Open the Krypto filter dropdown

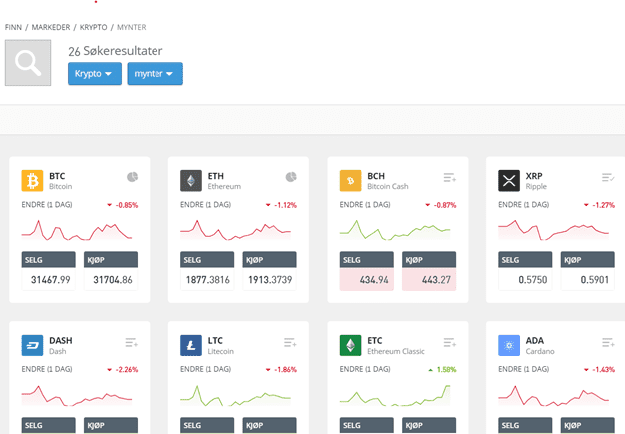(x=95, y=74)
